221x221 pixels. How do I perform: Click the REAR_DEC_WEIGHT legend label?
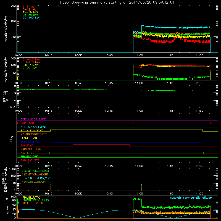(34, 182)
